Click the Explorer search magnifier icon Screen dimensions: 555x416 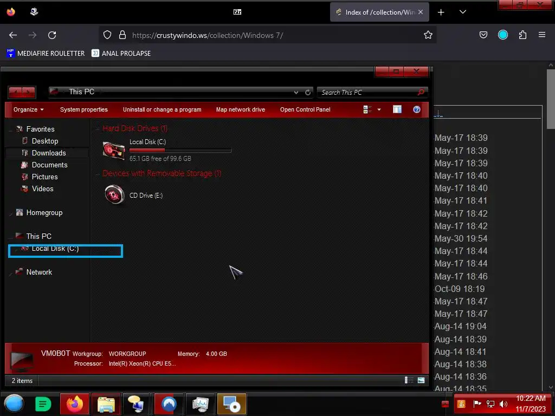pos(421,92)
